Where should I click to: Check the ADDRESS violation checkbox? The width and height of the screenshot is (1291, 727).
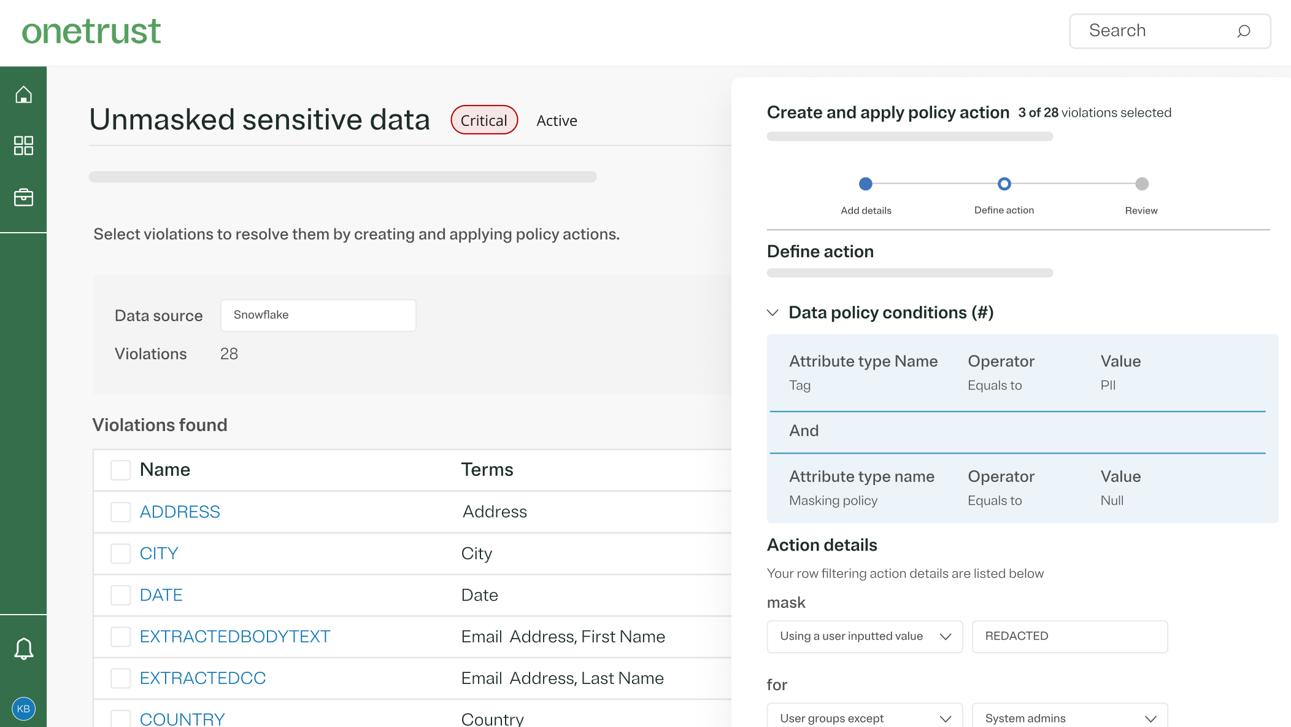click(120, 511)
